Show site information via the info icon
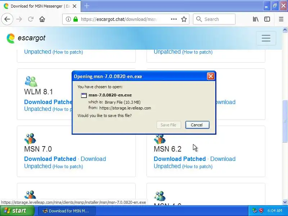288x216 pixels. tap(68, 19)
